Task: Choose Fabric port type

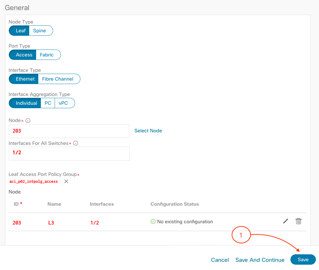Action: 48,55
